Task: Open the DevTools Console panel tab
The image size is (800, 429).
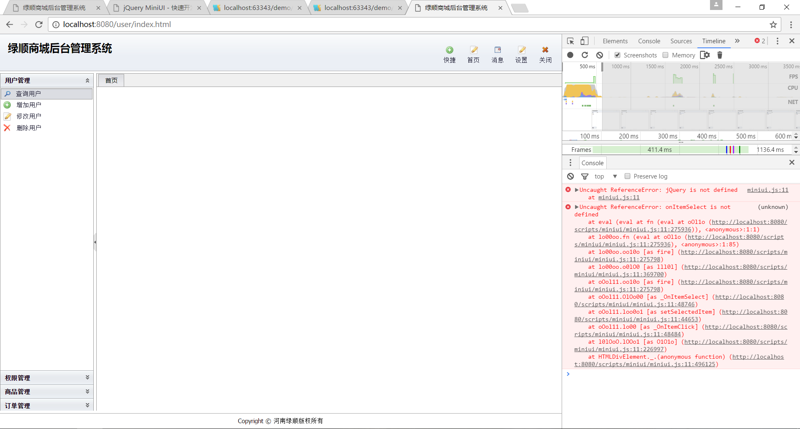Action: coord(649,41)
